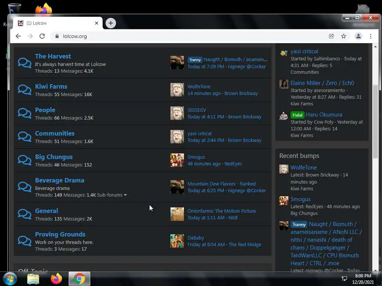Open the WolfeTone thread in Kiwi Farms row
Image resolution: width=382 pixels, height=286 pixels.
click(199, 86)
